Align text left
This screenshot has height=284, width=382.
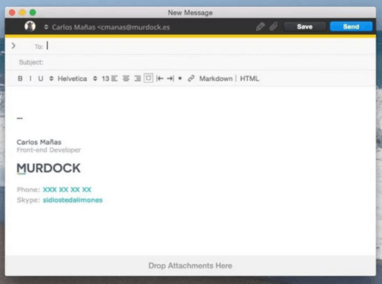[x=114, y=78]
